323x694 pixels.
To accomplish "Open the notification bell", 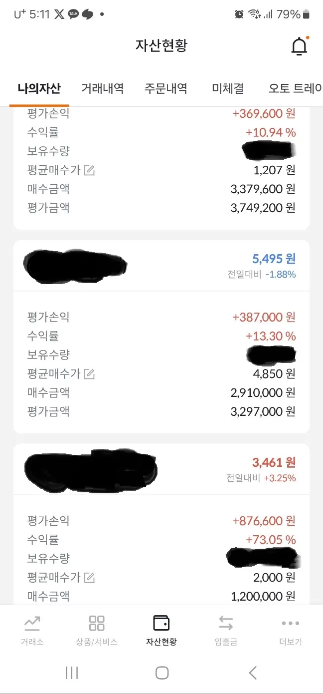I will pyautogui.click(x=300, y=45).
